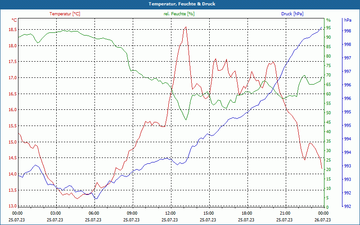This screenshot has height=225, width=360.
Task: Click the temperature axis value '13,0'
Action: [x=13, y=206]
